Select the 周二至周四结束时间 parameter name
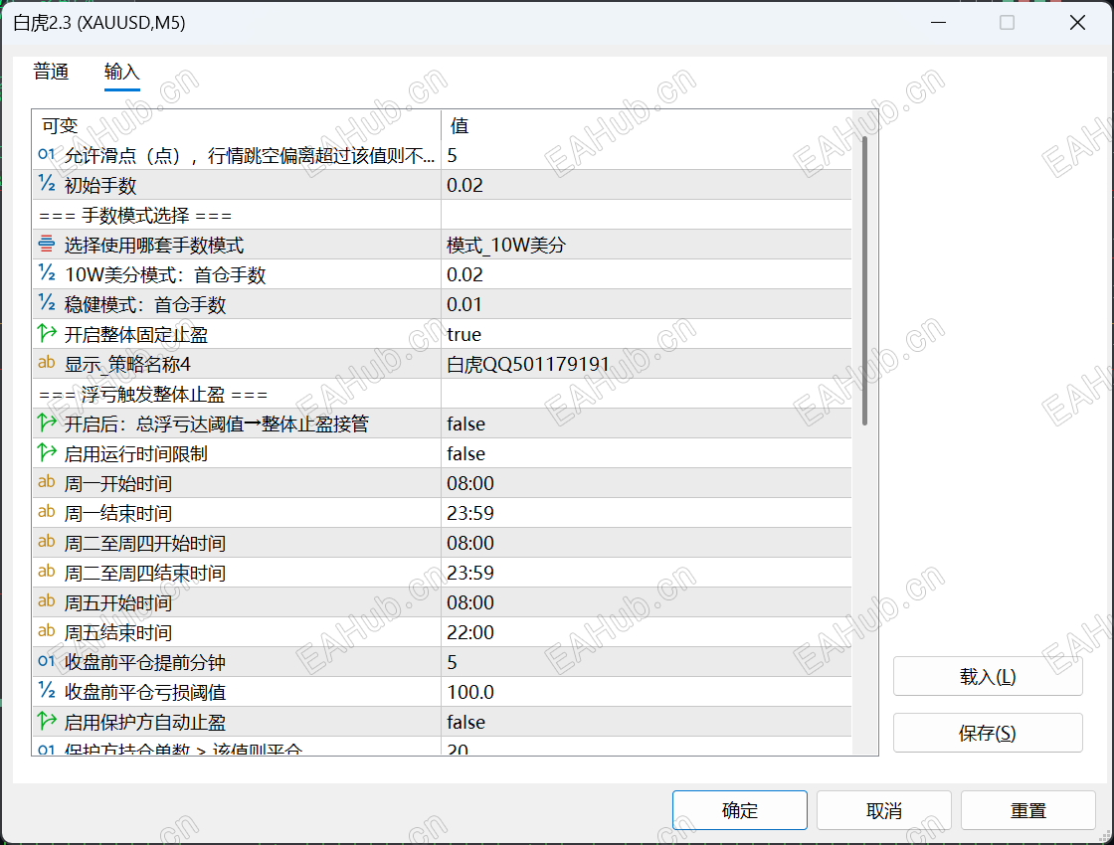Image resolution: width=1114 pixels, height=845 pixels. coord(145,573)
